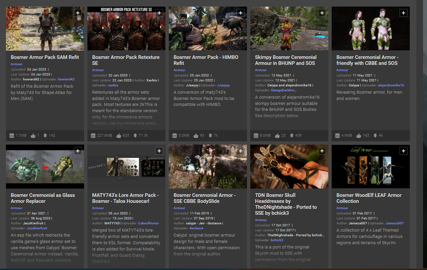Click file size icon beside 5.3MB
Image resolution: width=427 pixels, height=270 pixels.
[175, 135]
